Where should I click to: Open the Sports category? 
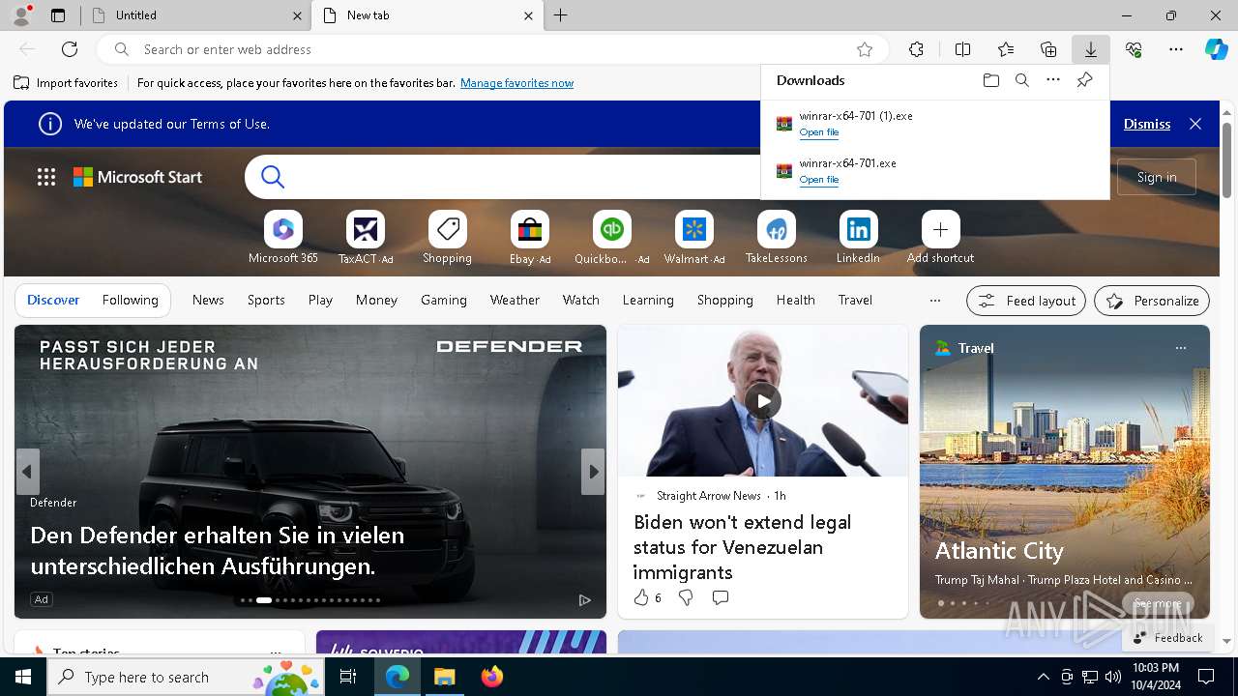tap(266, 300)
